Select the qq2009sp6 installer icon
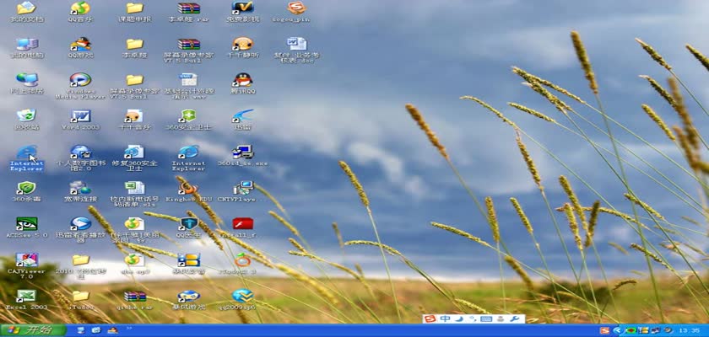The image size is (709, 337). tap(243, 301)
